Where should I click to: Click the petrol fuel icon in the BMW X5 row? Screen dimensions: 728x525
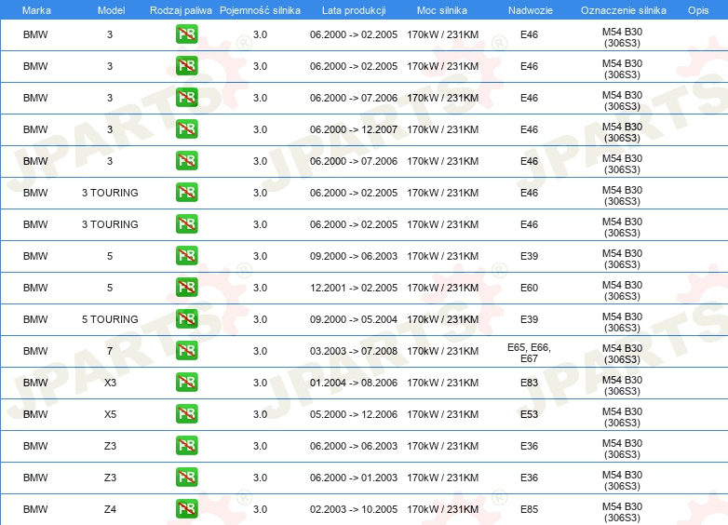(x=186, y=413)
